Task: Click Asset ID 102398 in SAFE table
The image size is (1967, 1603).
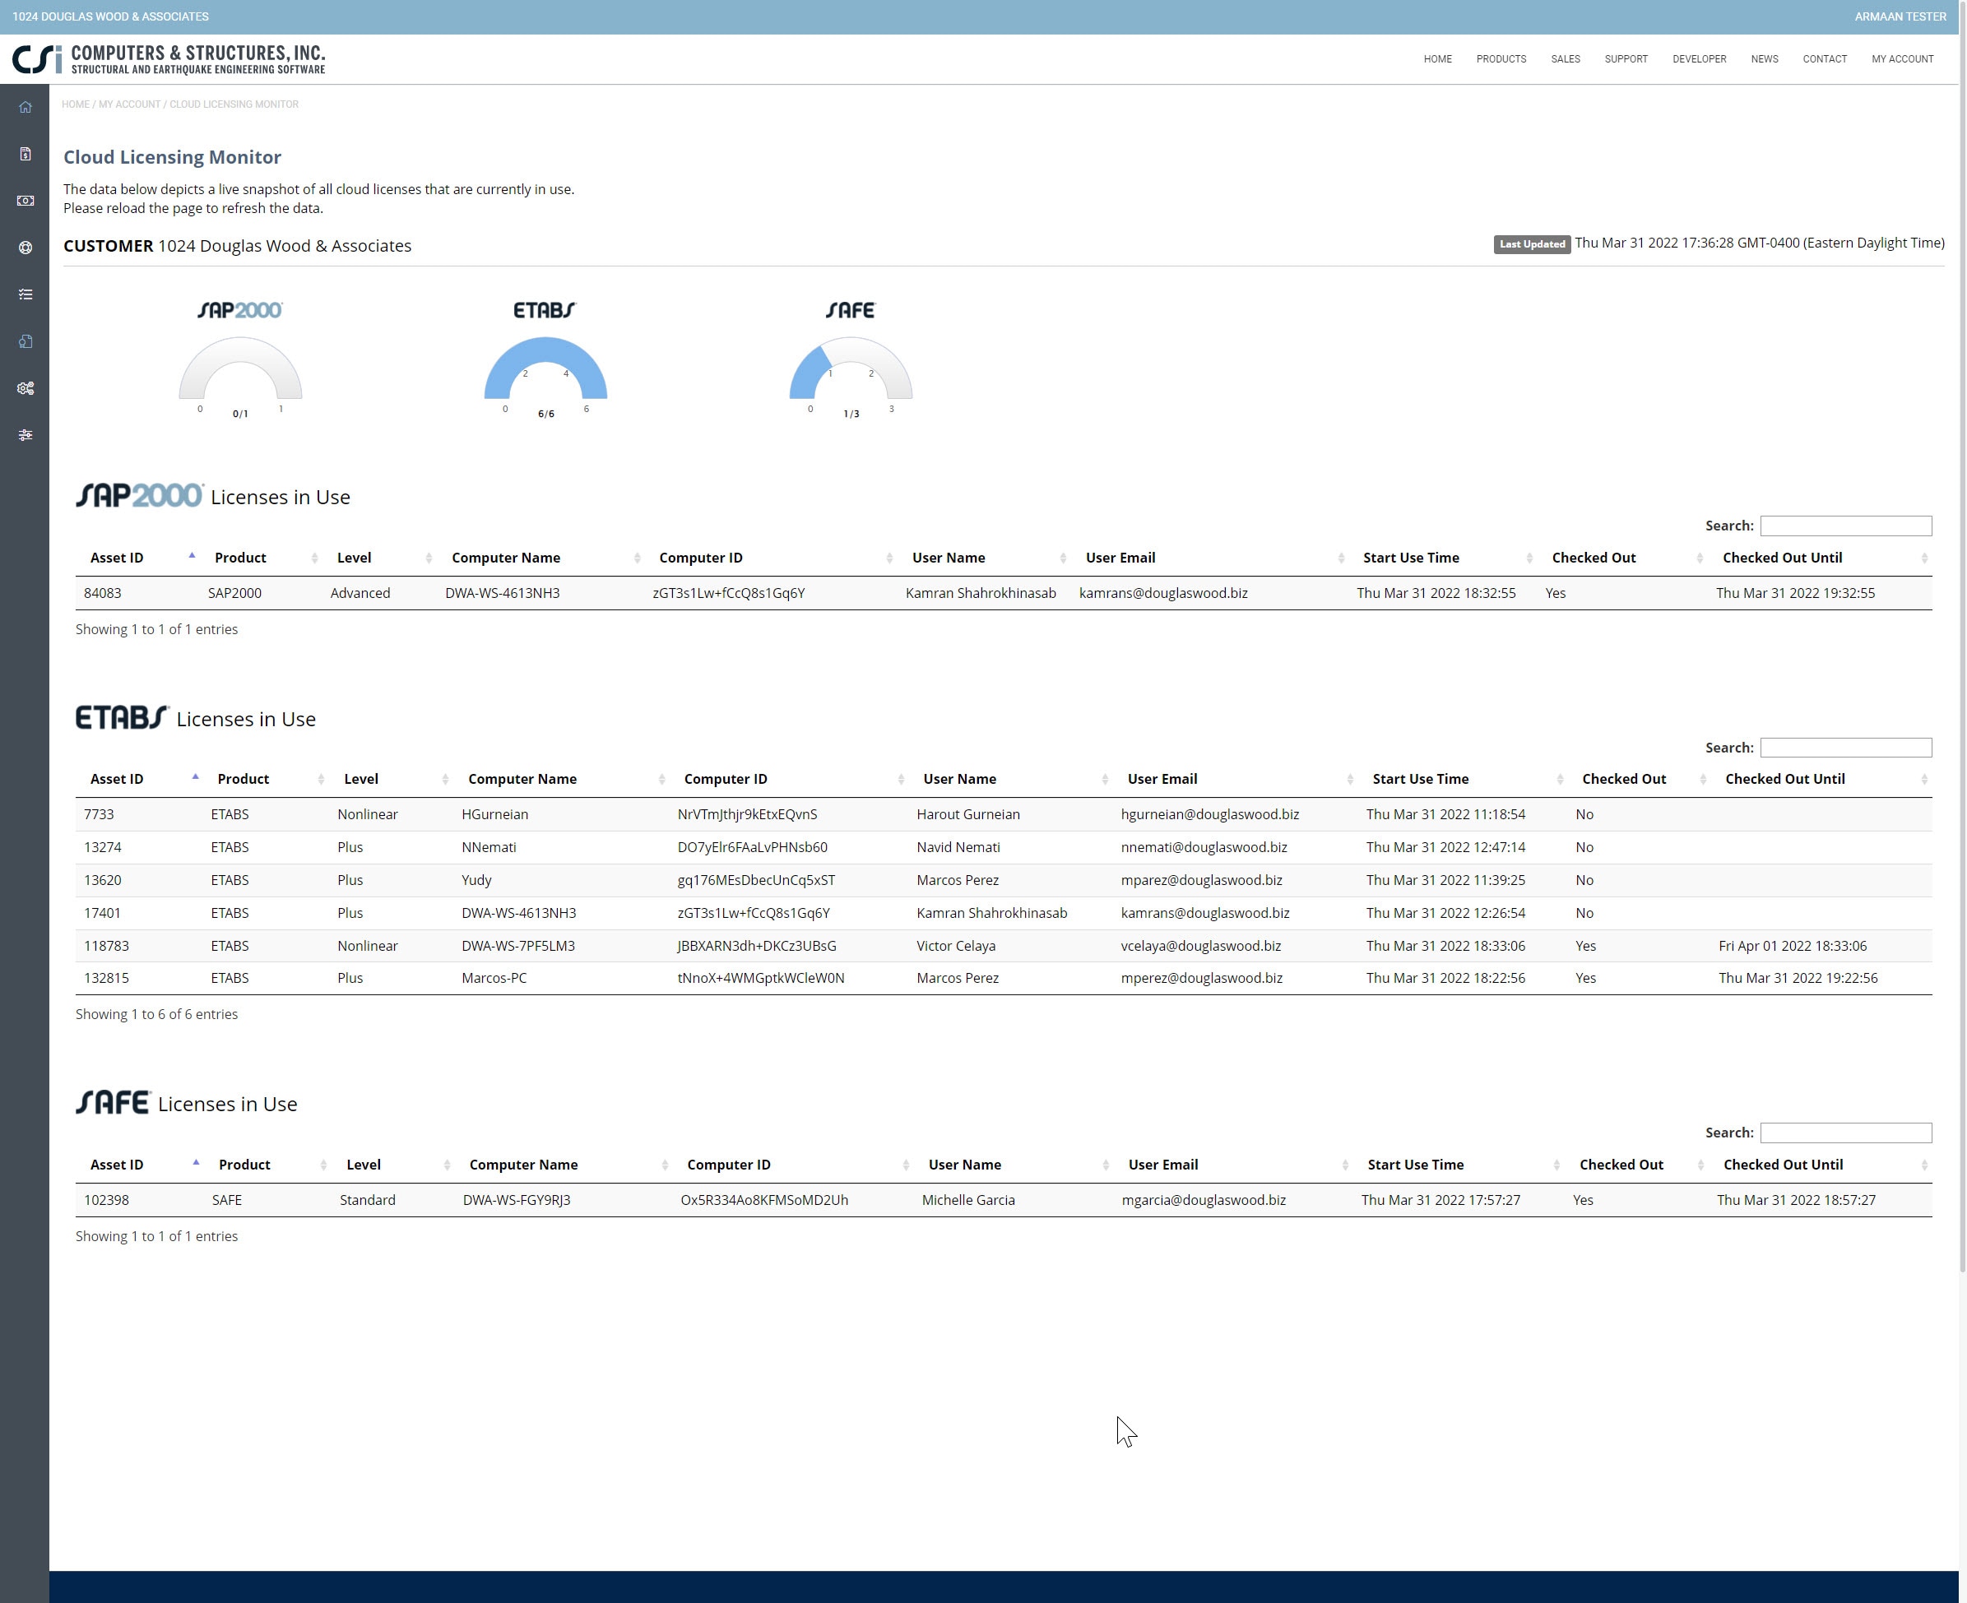Action: coord(106,1201)
